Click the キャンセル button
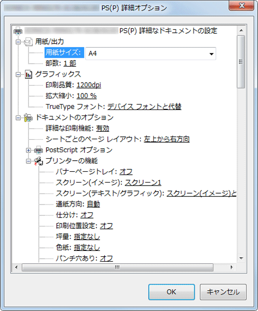The image size is (258, 311). pyautogui.click(x=223, y=292)
